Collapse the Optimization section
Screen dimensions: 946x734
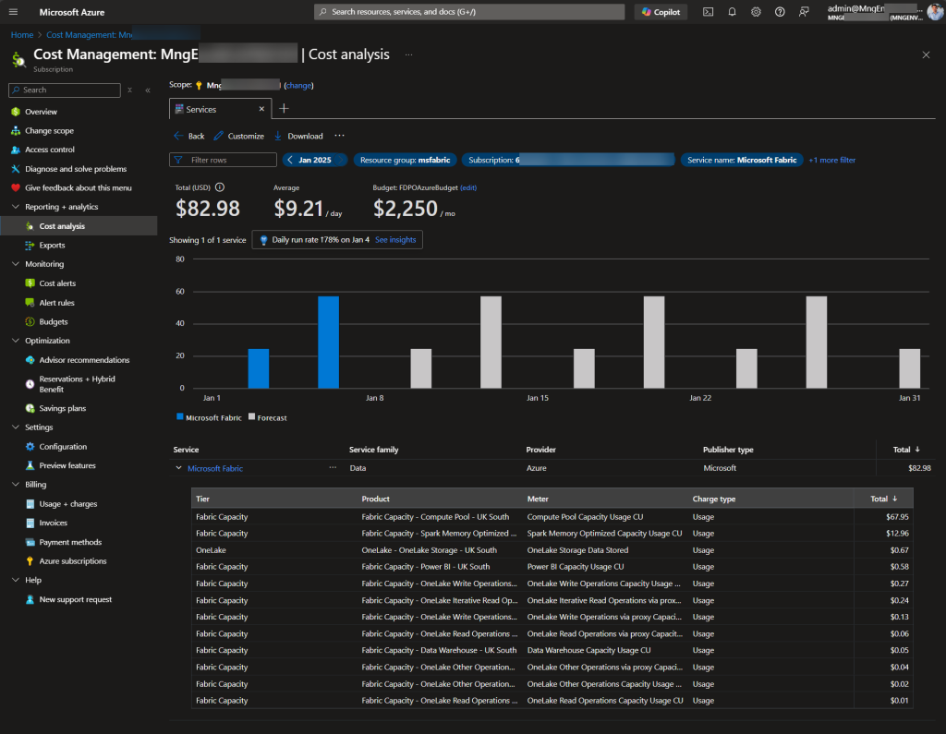pos(16,341)
